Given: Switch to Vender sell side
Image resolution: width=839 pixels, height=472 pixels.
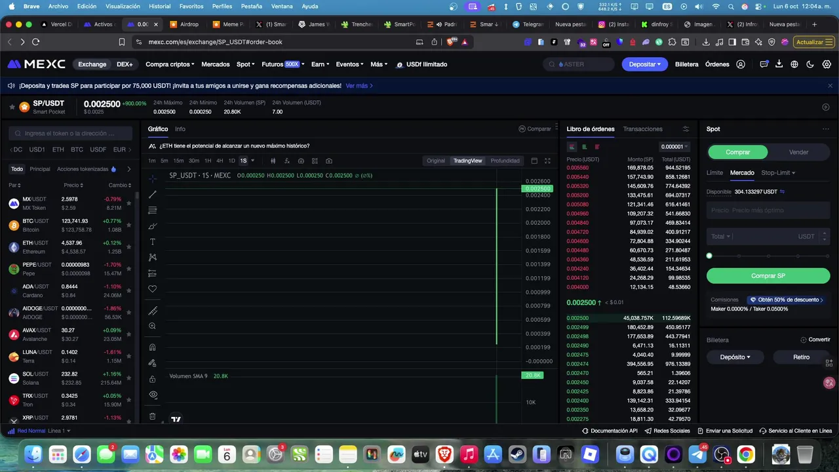Looking at the screenshot, I should [798, 152].
